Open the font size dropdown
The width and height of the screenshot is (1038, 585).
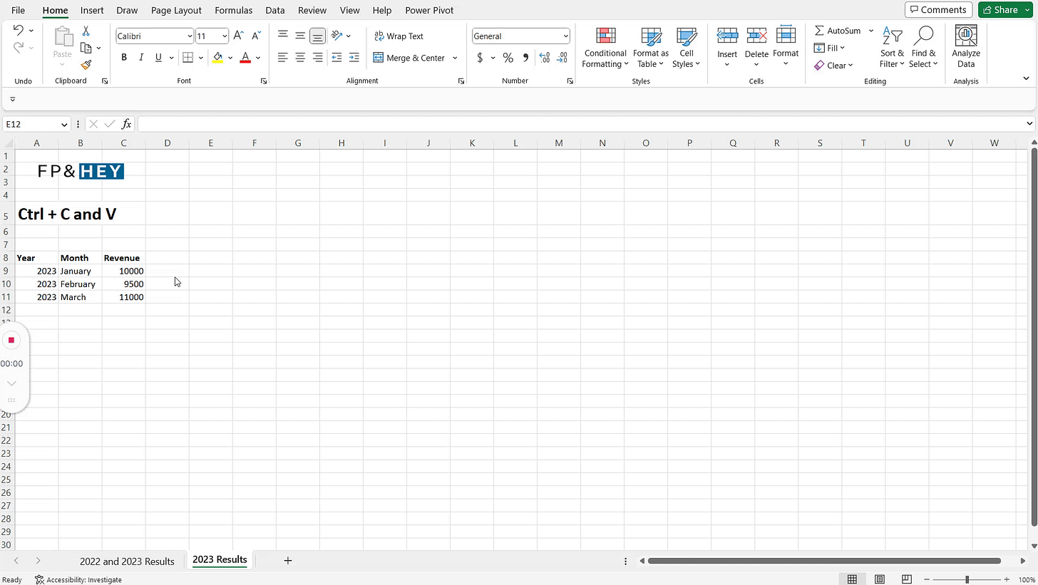(225, 36)
